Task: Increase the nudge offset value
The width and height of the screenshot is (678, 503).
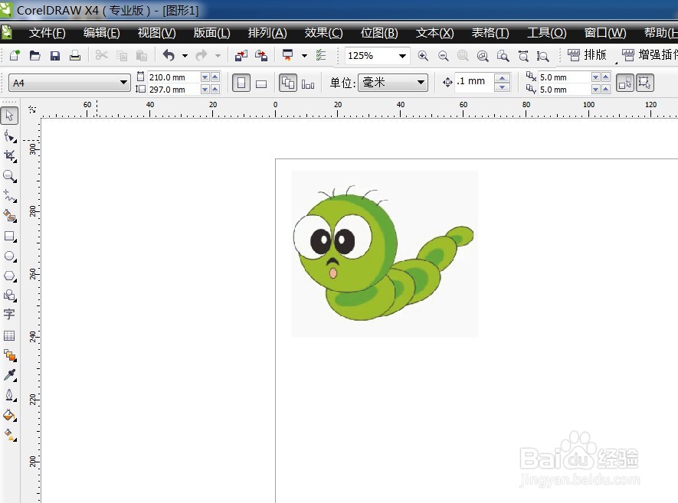Action: [x=502, y=78]
